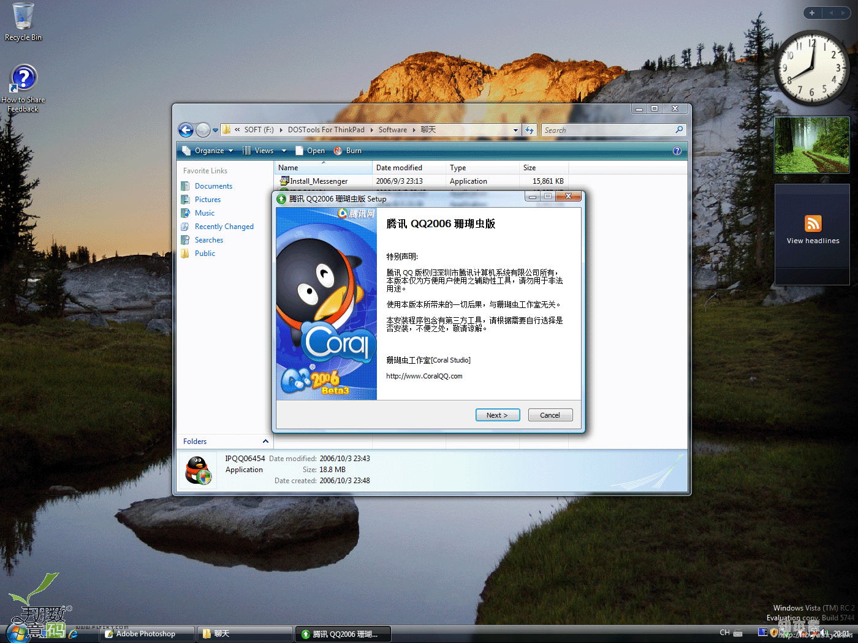The height and width of the screenshot is (643, 858).
Task: Click the Documents folder icon in sidebar
Action: pyautogui.click(x=185, y=186)
